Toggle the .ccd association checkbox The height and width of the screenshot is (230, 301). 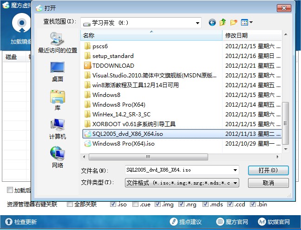[x=230, y=204]
